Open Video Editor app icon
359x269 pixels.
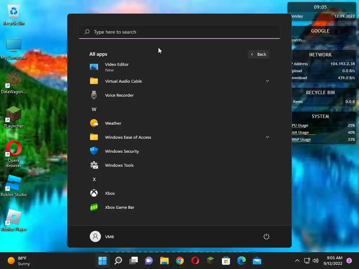pos(94,67)
